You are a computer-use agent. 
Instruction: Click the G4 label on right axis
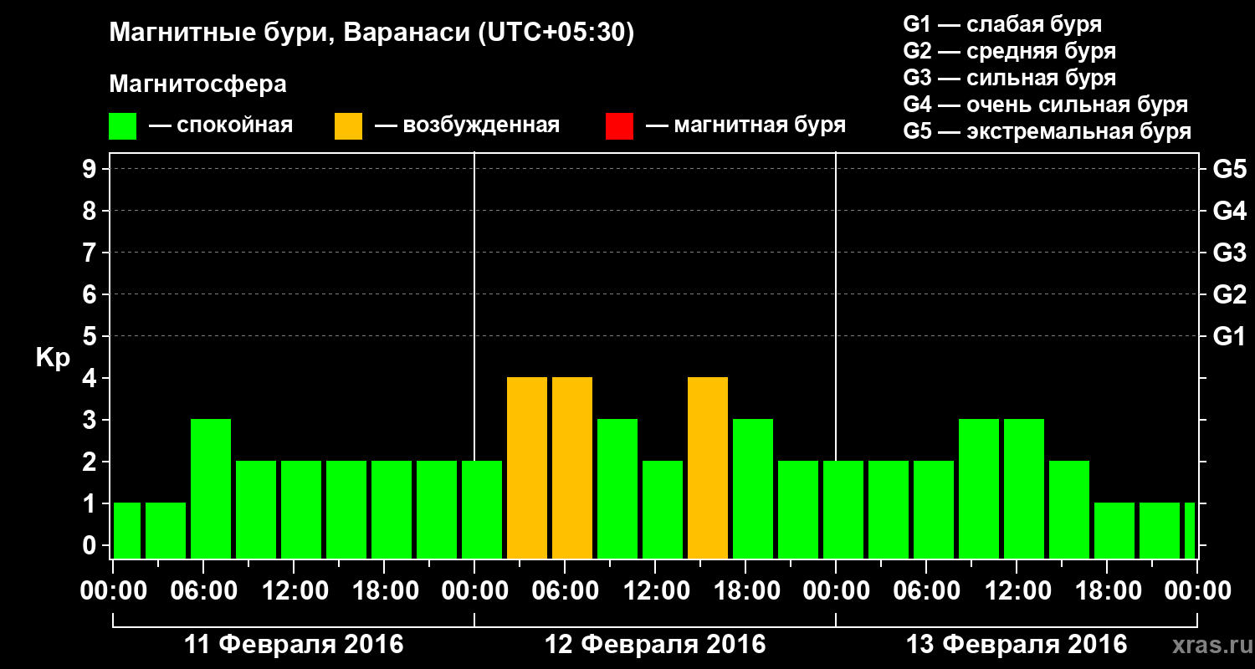click(x=1229, y=211)
